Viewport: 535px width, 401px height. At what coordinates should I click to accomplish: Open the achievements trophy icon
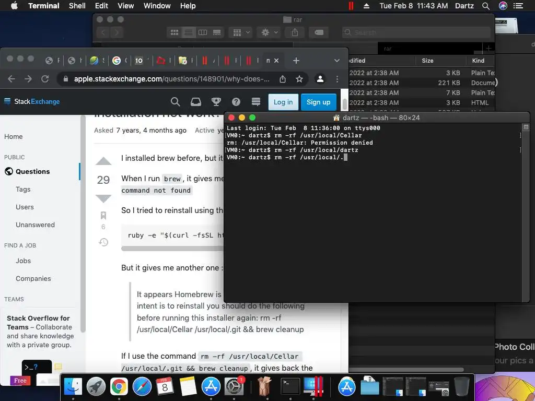(x=216, y=102)
